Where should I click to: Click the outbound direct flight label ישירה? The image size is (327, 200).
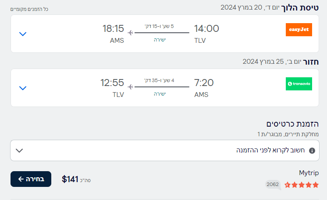tap(160, 40)
